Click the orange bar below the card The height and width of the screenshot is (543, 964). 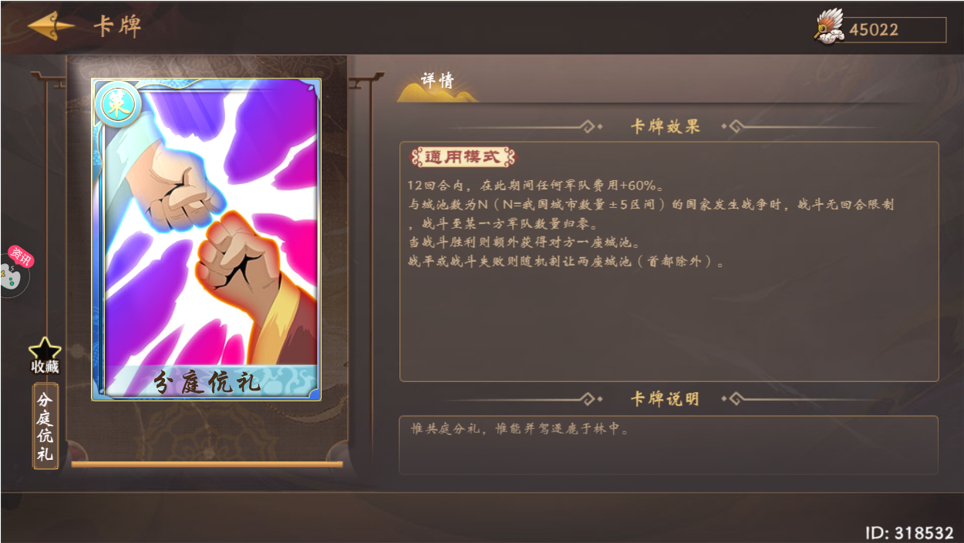click(207, 464)
